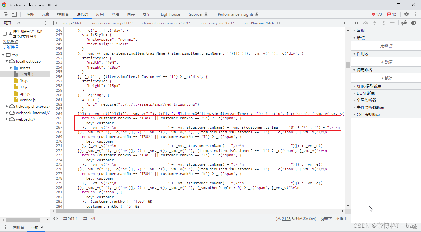The height and width of the screenshot is (232, 421).
Task: Collapse the 作用域 section
Action: coord(386,54)
